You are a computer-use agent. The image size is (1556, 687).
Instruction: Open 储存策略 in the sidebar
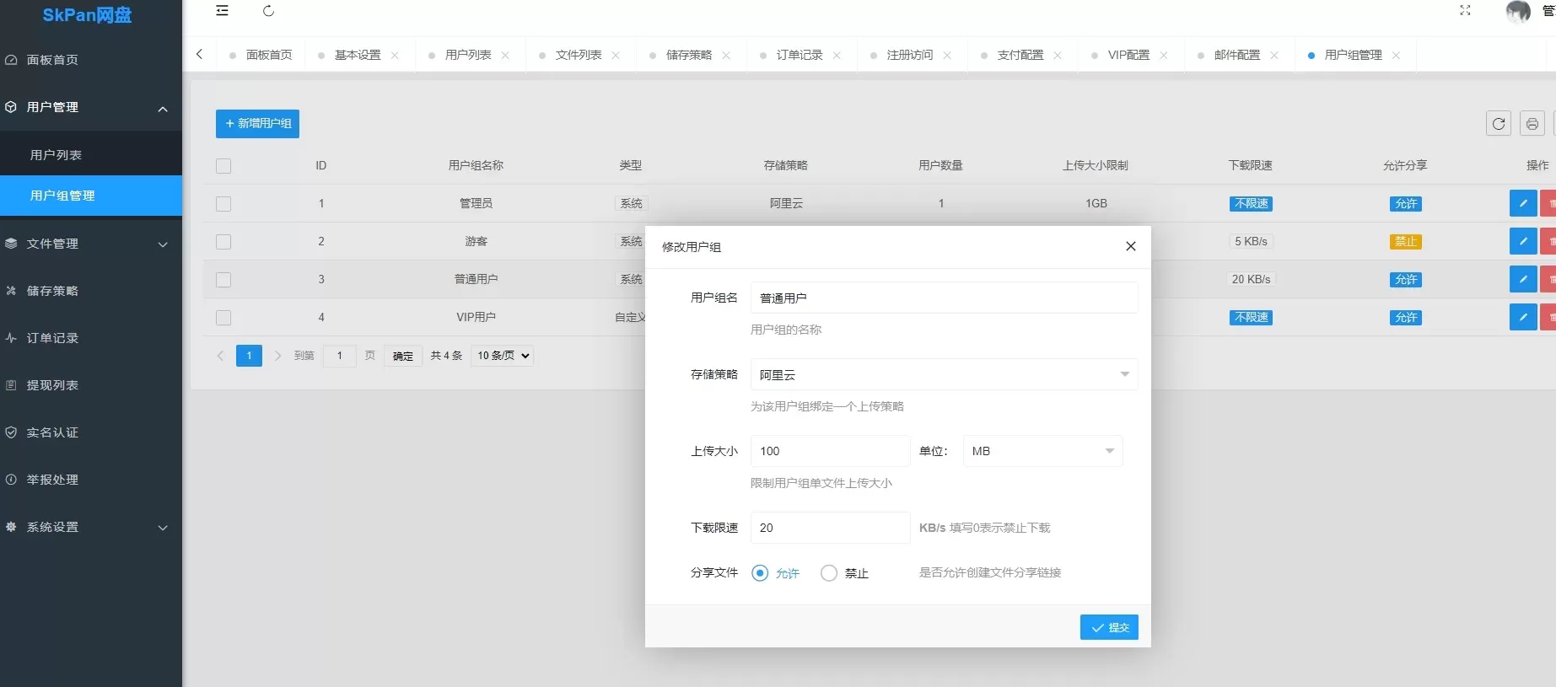[52, 291]
